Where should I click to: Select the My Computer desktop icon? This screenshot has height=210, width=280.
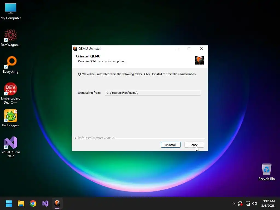(11, 11)
